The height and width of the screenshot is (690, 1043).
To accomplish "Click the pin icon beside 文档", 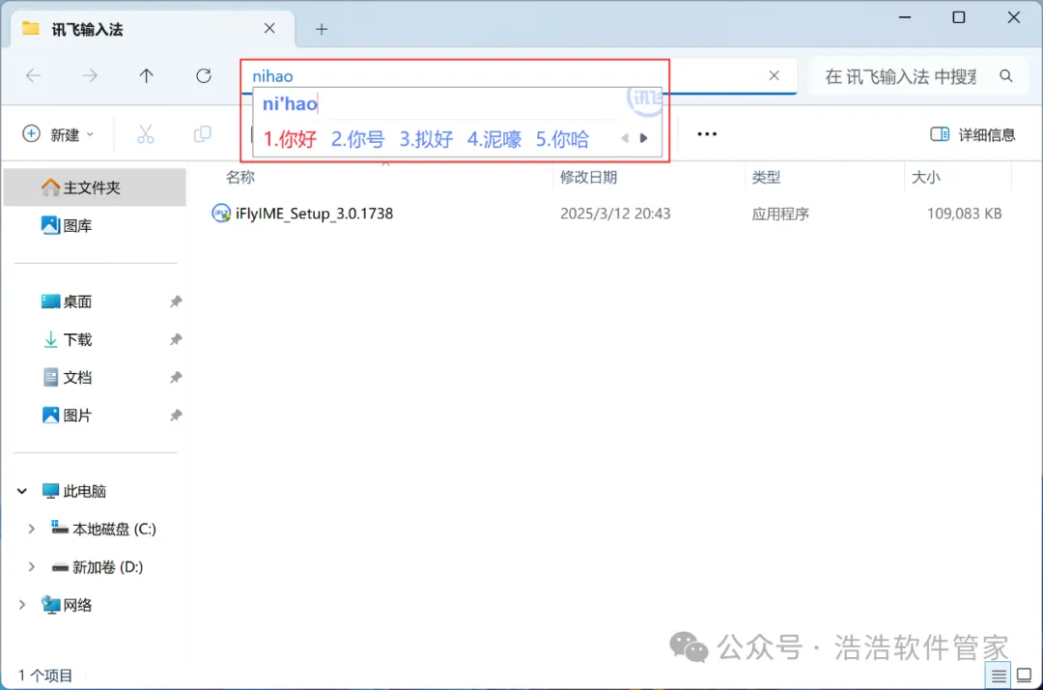I will tap(176, 377).
